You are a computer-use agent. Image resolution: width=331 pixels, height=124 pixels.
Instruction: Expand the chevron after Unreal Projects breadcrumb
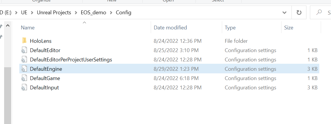point(76,13)
